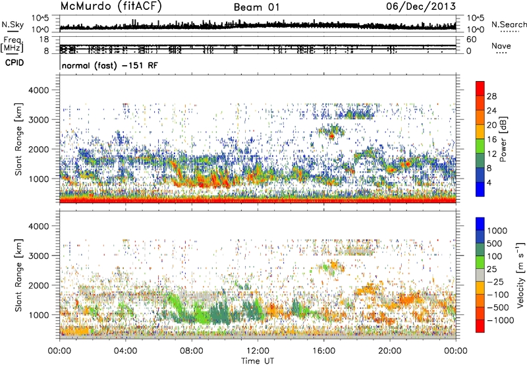The image size is (527, 365).
Task: Click the '-25' tick on velocity colorbar
Action: 497,282
